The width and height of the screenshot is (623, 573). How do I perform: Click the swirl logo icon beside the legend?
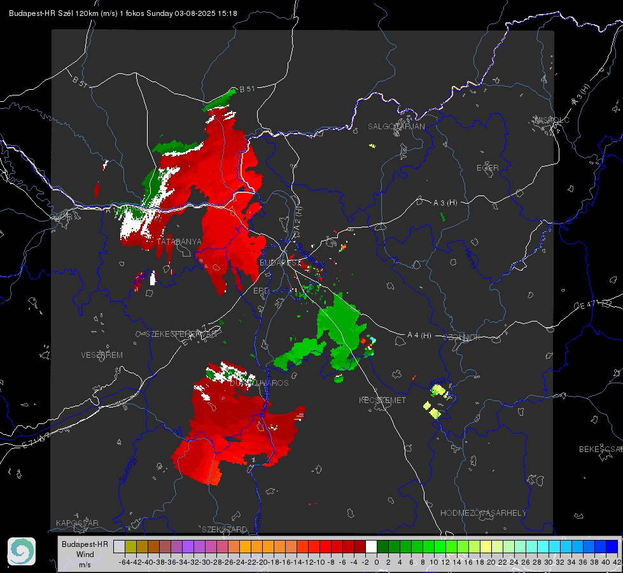click(22, 551)
